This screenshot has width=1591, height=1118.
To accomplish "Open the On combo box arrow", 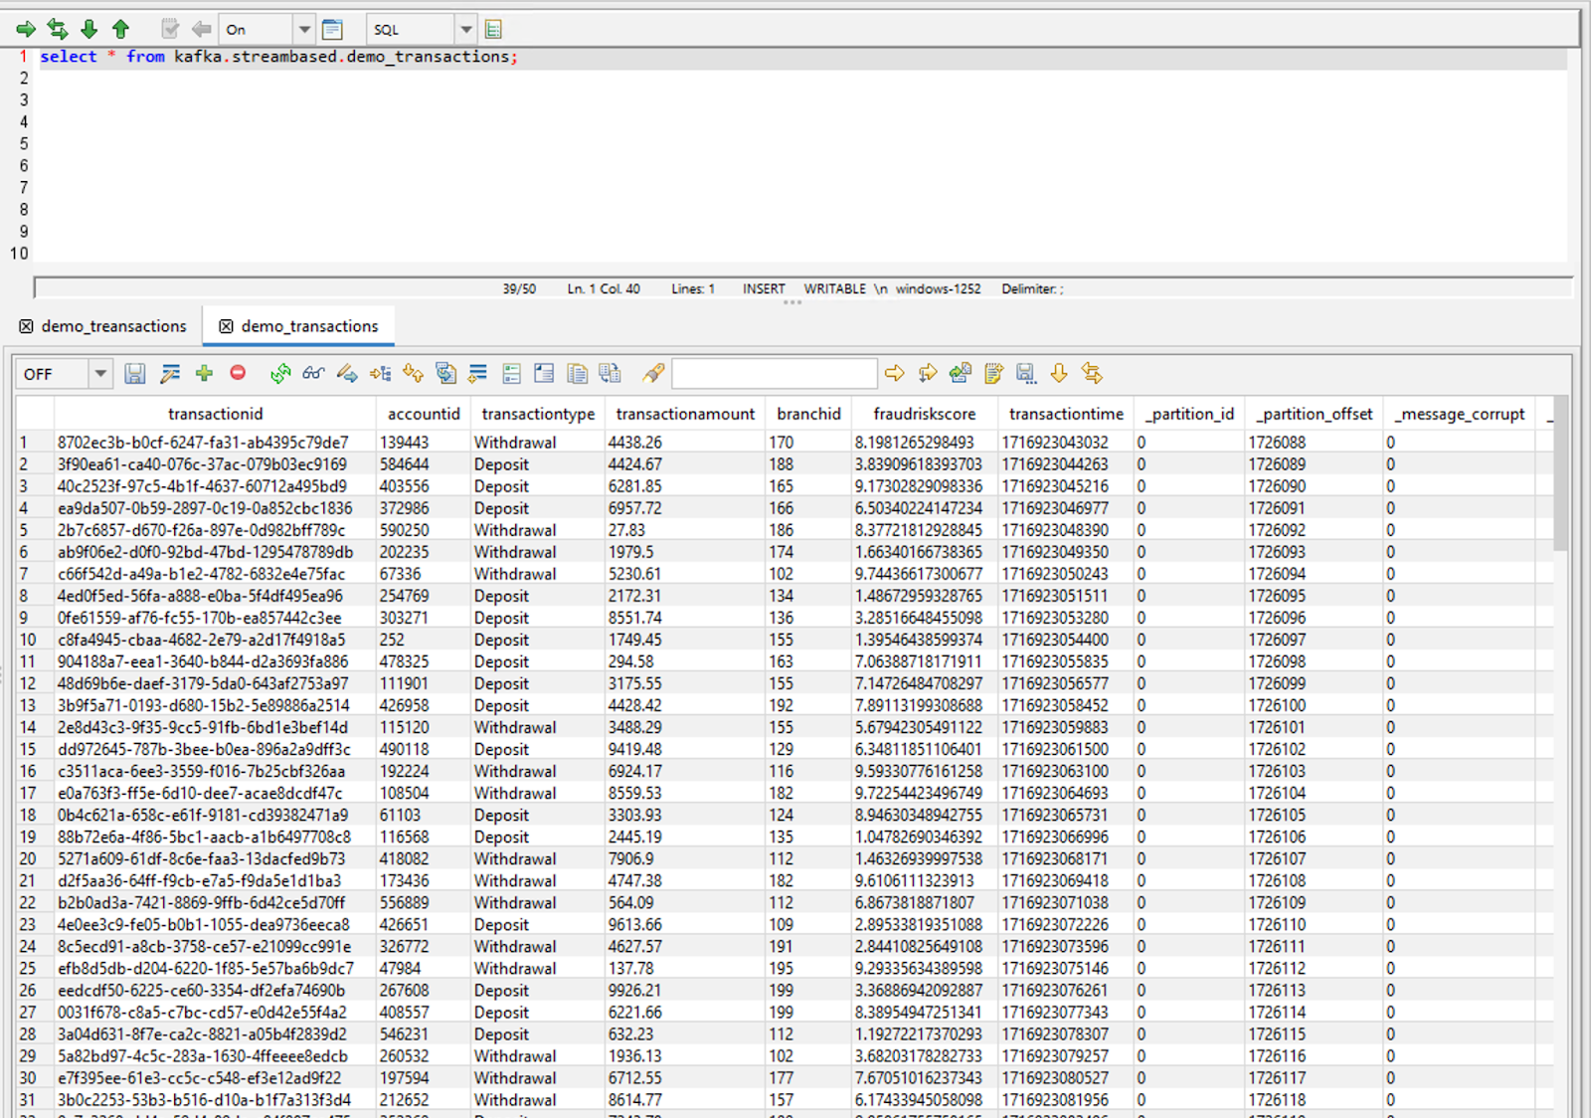I will pos(305,30).
